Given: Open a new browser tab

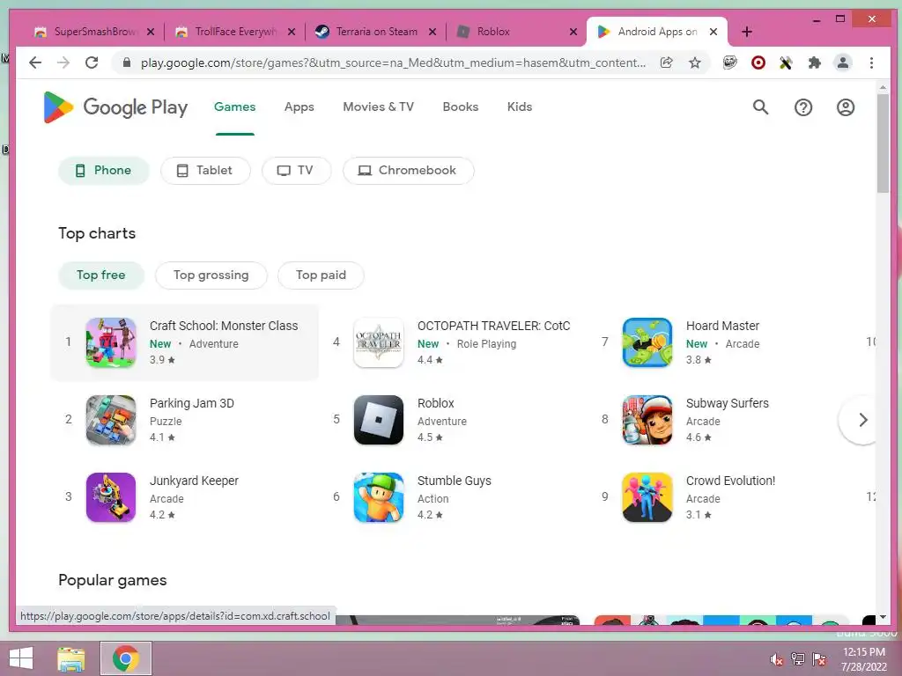Looking at the screenshot, I should point(747,32).
